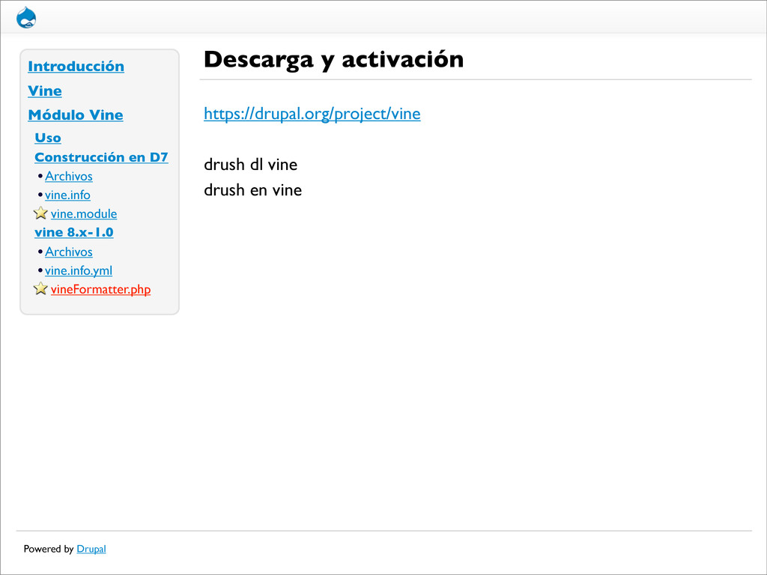The width and height of the screenshot is (767, 575).
Task: Click the star icon beside vine.module
Action: click(x=40, y=213)
